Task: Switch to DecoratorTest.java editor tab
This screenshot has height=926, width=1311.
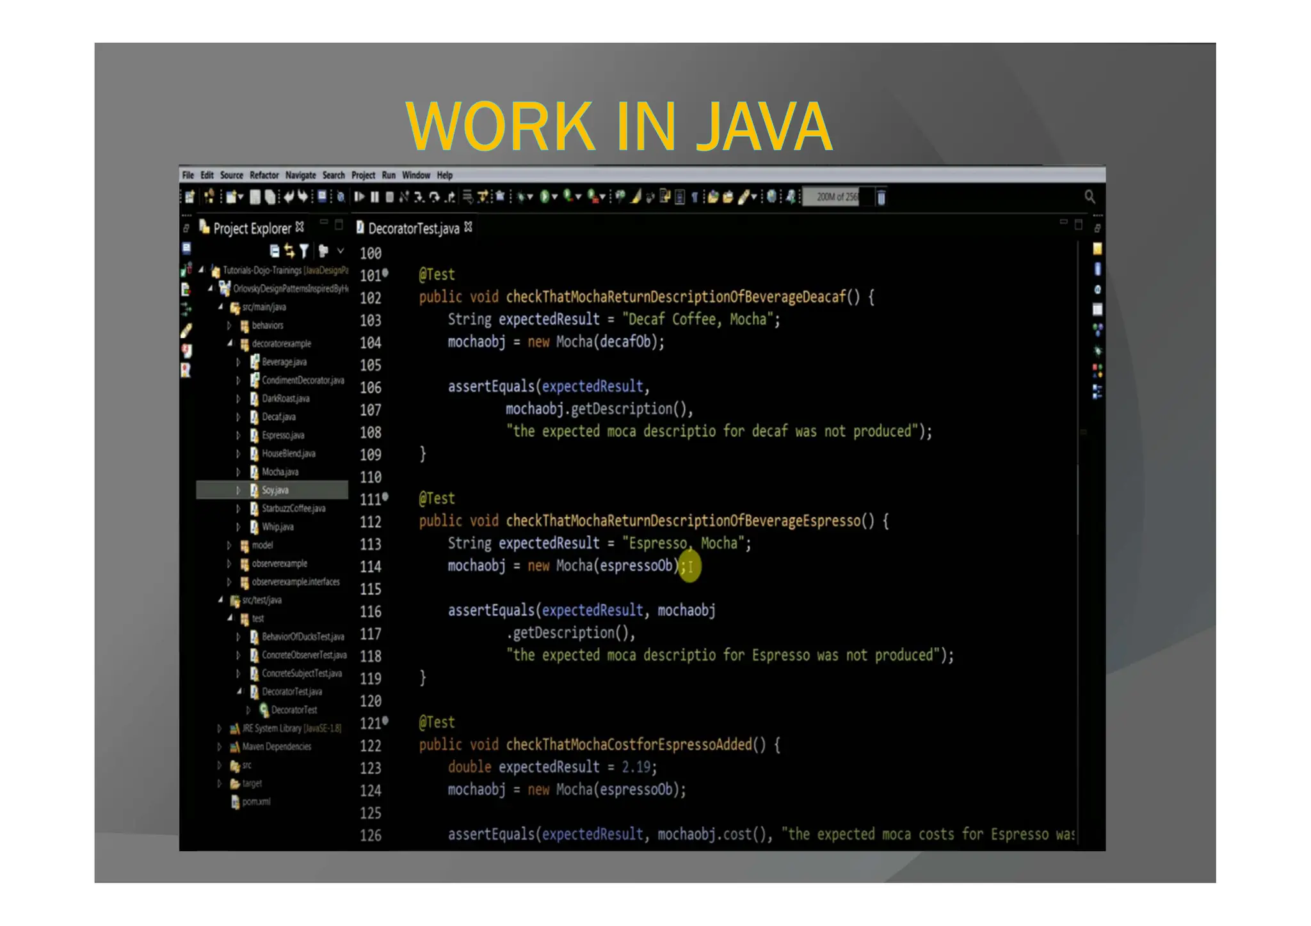Action: pyautogui.click(x=414, y=228)
